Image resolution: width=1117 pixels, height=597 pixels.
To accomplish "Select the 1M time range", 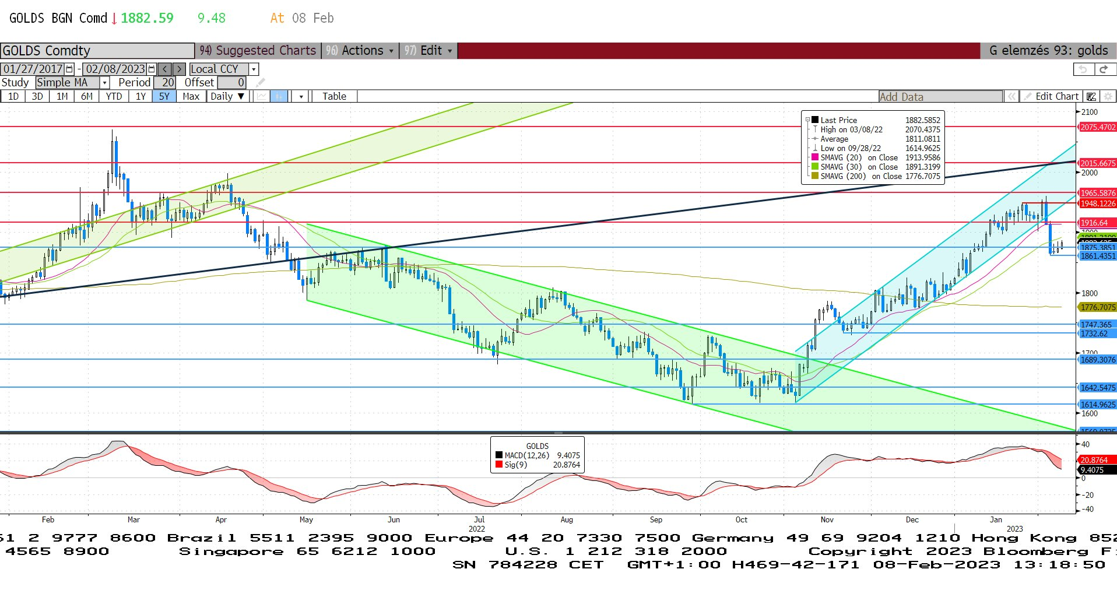I will click(x=62, y=96).
